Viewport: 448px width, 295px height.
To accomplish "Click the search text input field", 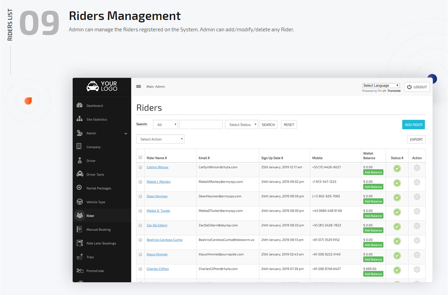I will 201,124.
